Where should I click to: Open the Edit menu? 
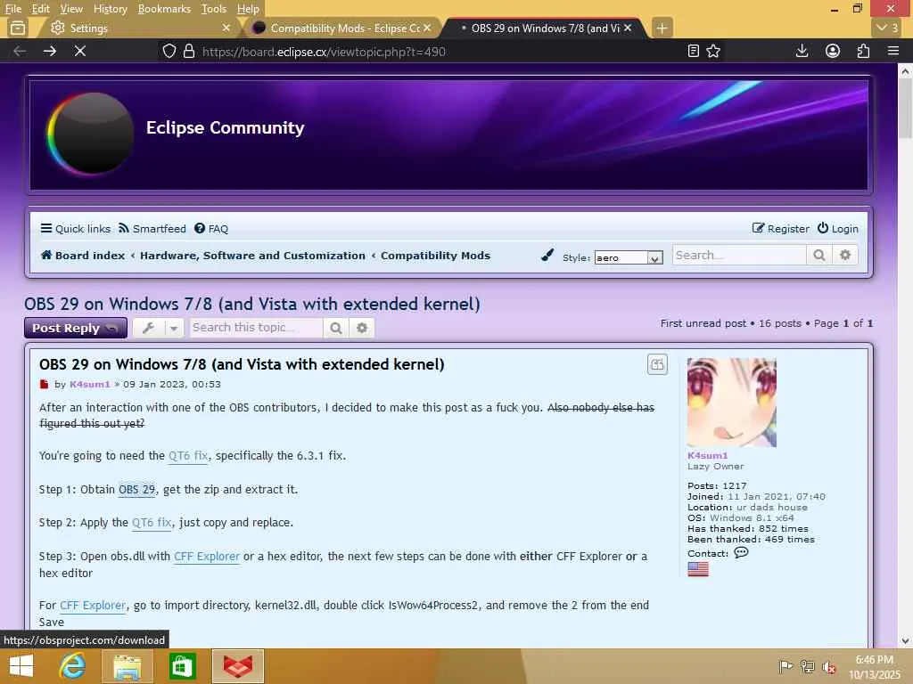click(40, 9)
